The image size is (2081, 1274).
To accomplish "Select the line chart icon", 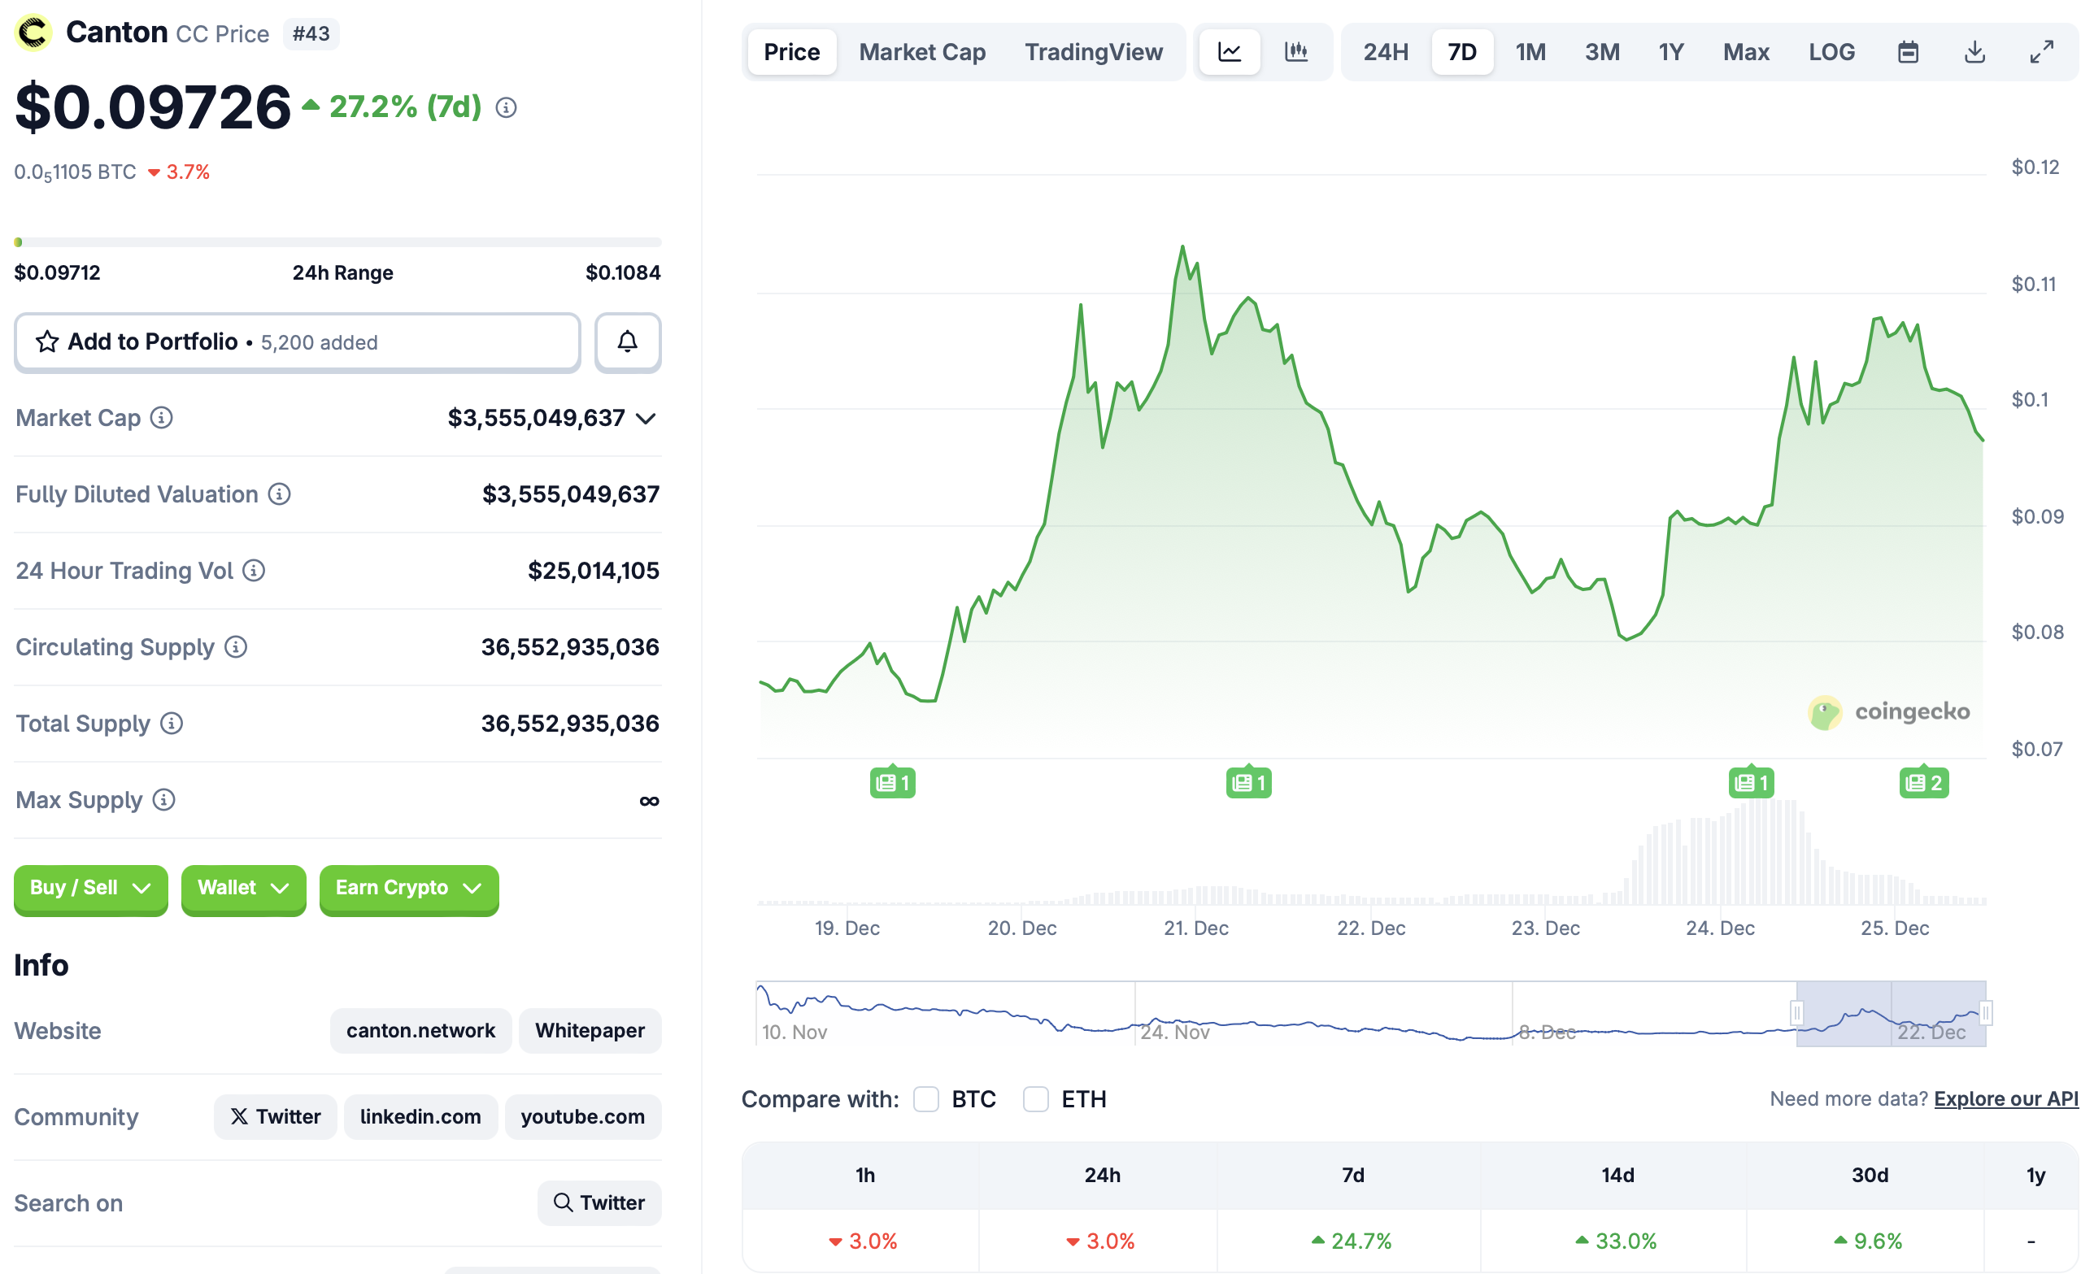I will tap(1230, 51).
